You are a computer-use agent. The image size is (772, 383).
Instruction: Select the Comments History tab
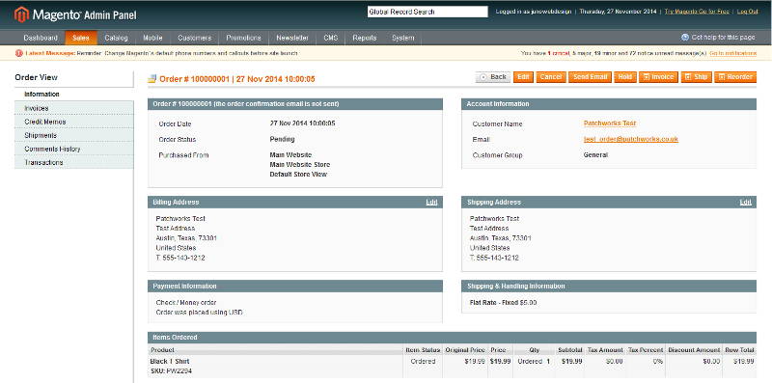(74, 149)
